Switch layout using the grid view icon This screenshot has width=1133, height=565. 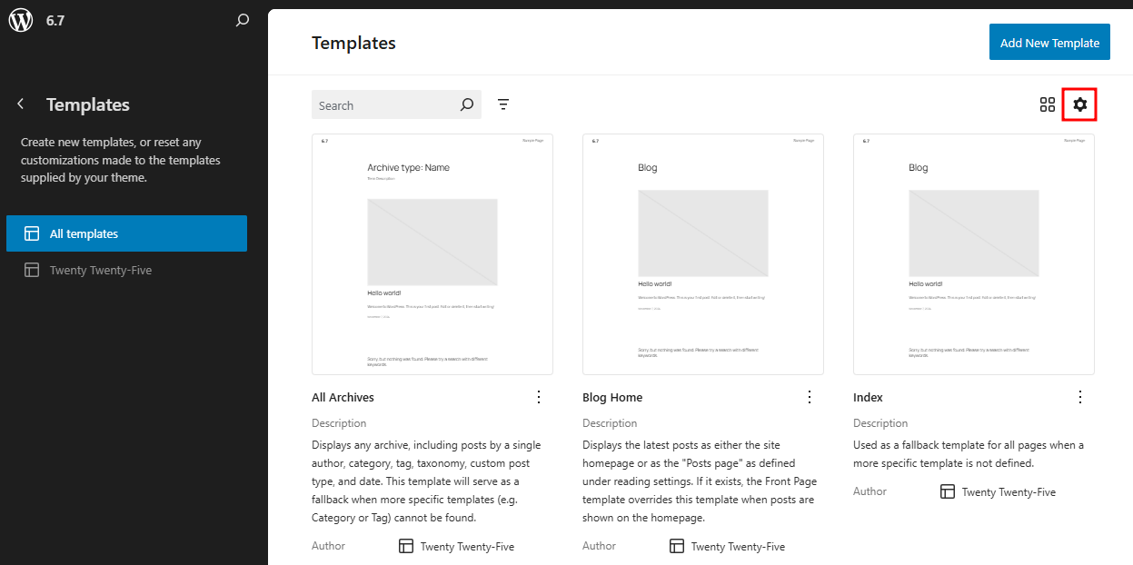1047,104
